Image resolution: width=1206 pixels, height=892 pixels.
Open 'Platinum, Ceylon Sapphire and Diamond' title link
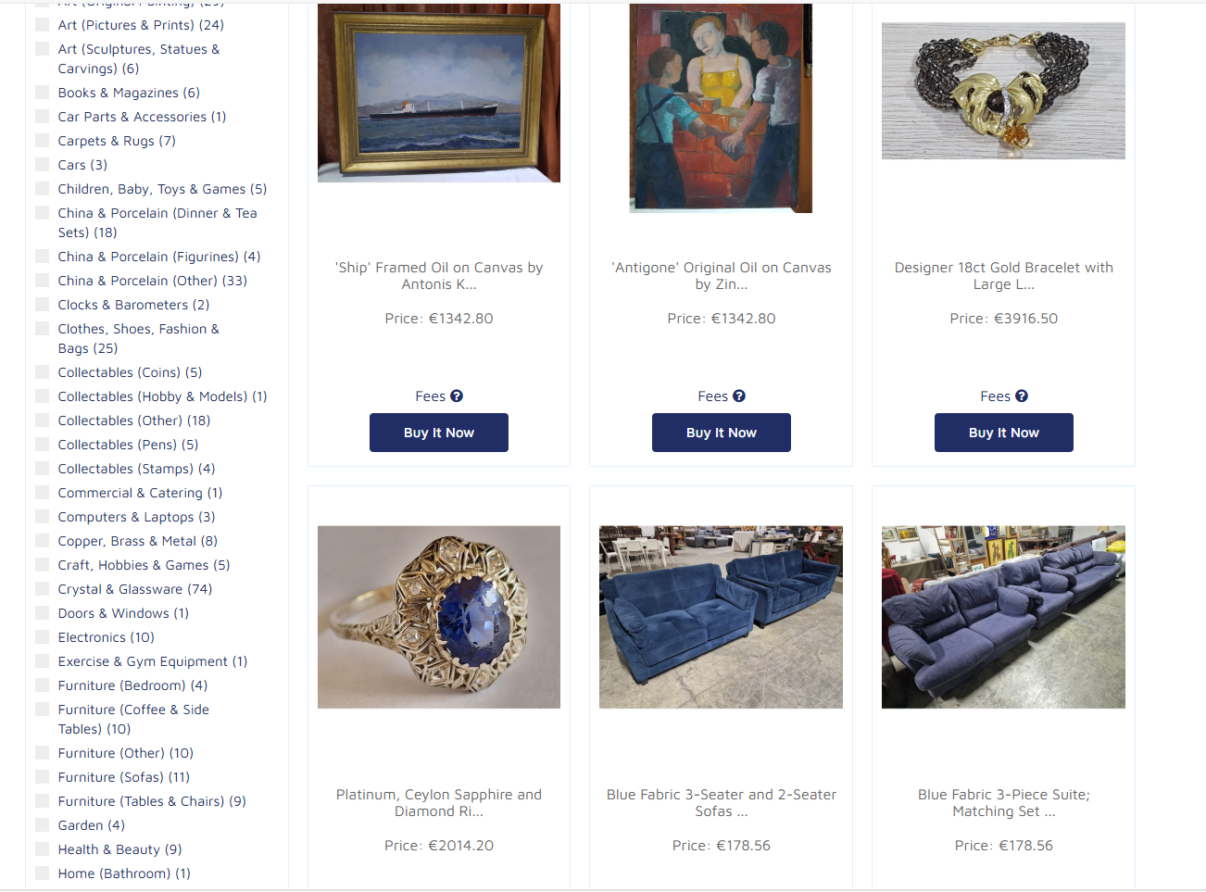[439, 803]
